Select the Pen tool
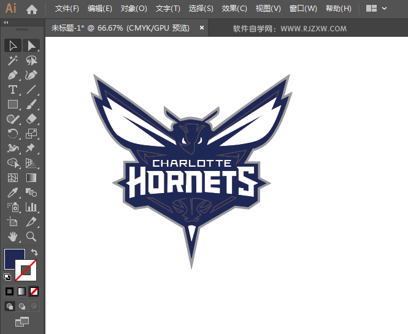This screenshot has width=408, height=334. click(13, 75)
